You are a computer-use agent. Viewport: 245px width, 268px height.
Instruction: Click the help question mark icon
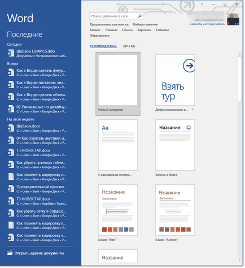(202, 4)
